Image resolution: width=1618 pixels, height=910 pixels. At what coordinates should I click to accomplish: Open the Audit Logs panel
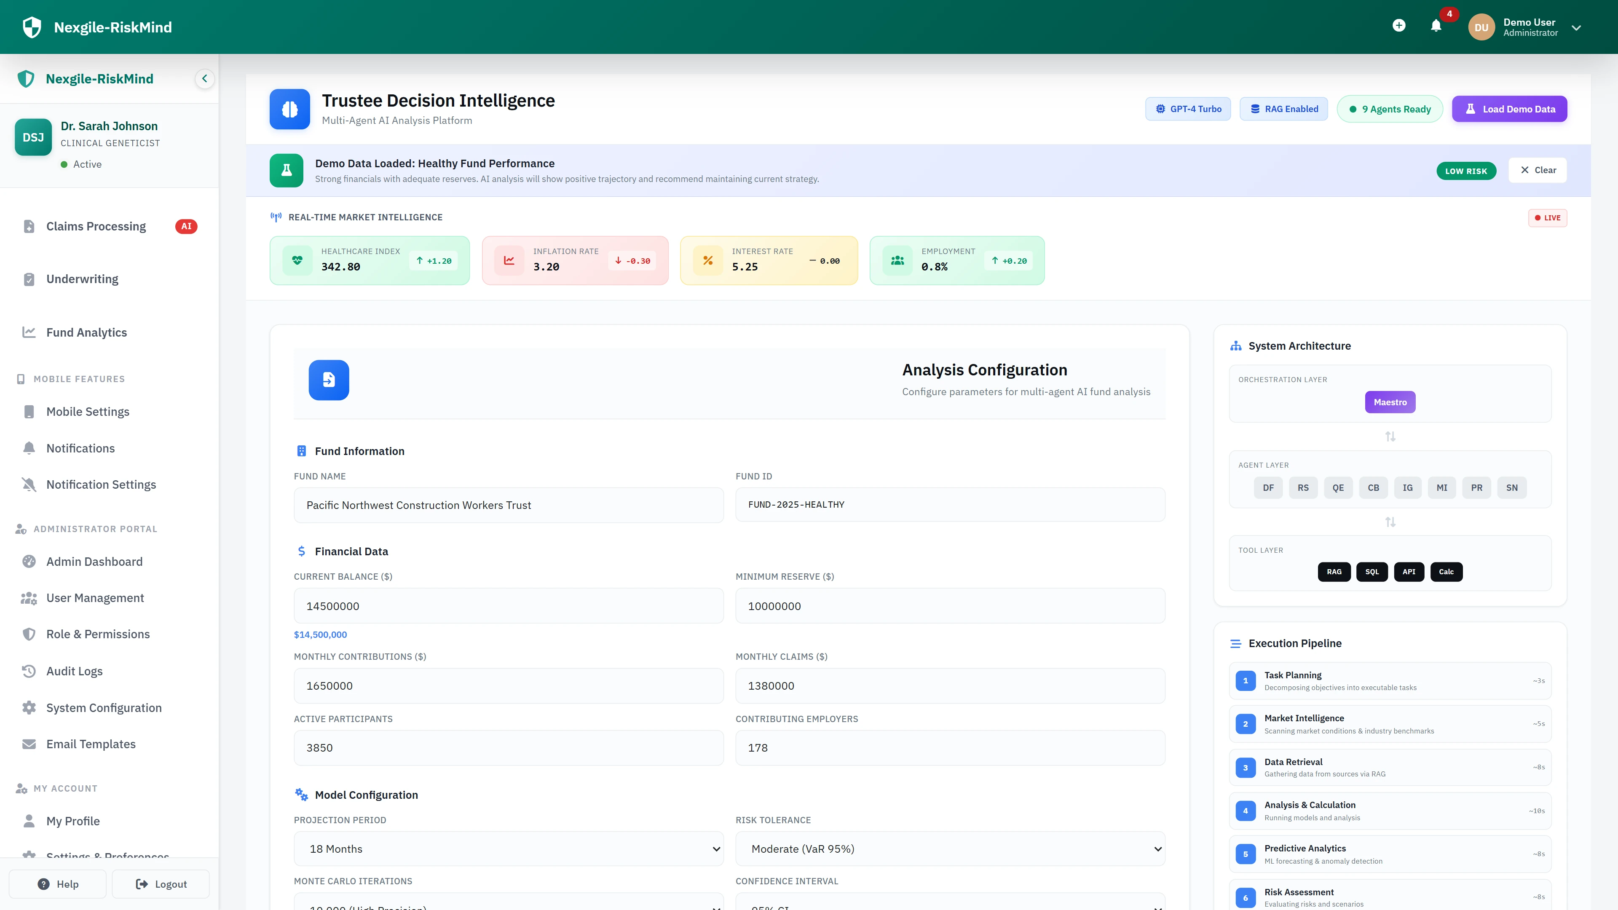pos(75,671)
